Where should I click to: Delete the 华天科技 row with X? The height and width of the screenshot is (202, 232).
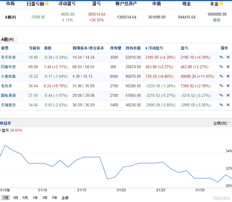(228, 57)
